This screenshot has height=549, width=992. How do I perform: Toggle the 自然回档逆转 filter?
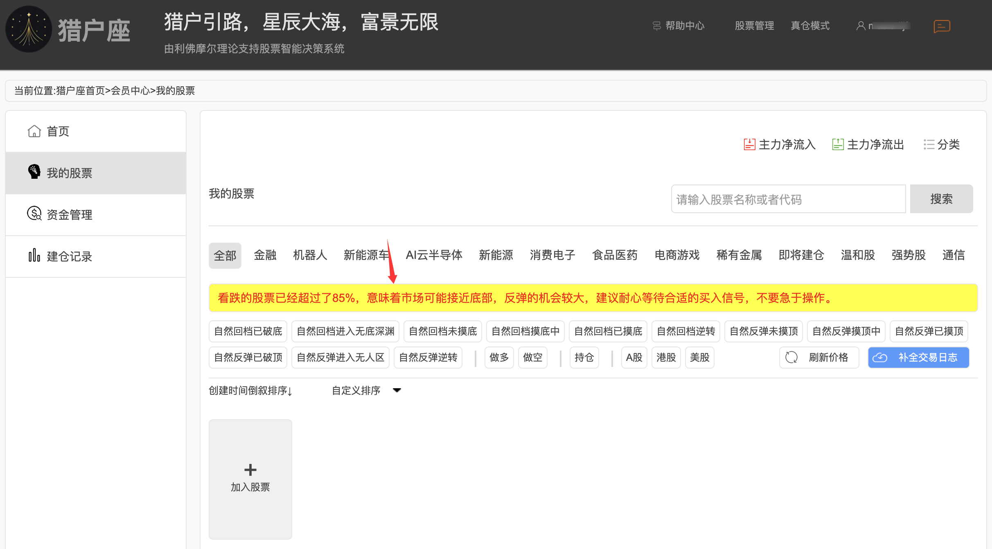[x=686, y=331]
